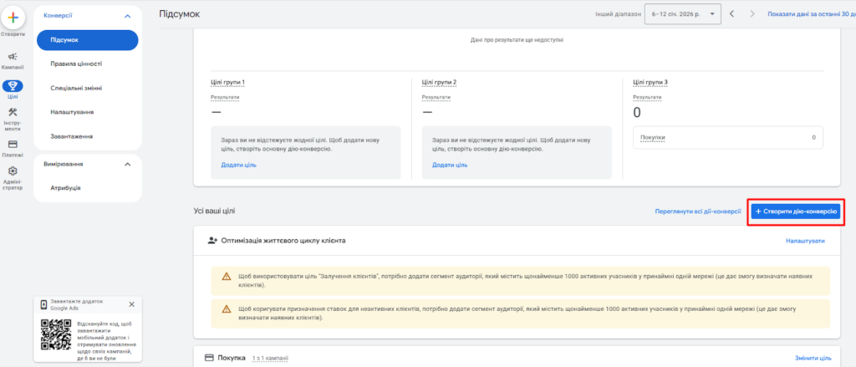The height and width of the screenshot is (367, 856).
Task: Open Спеціальні змінні menu item
Action: pos(76,88)
